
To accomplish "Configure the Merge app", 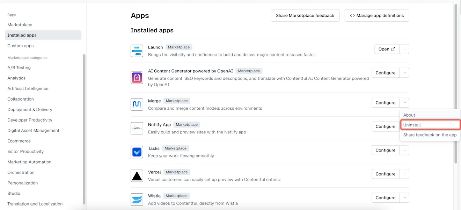I will point(386,103).
